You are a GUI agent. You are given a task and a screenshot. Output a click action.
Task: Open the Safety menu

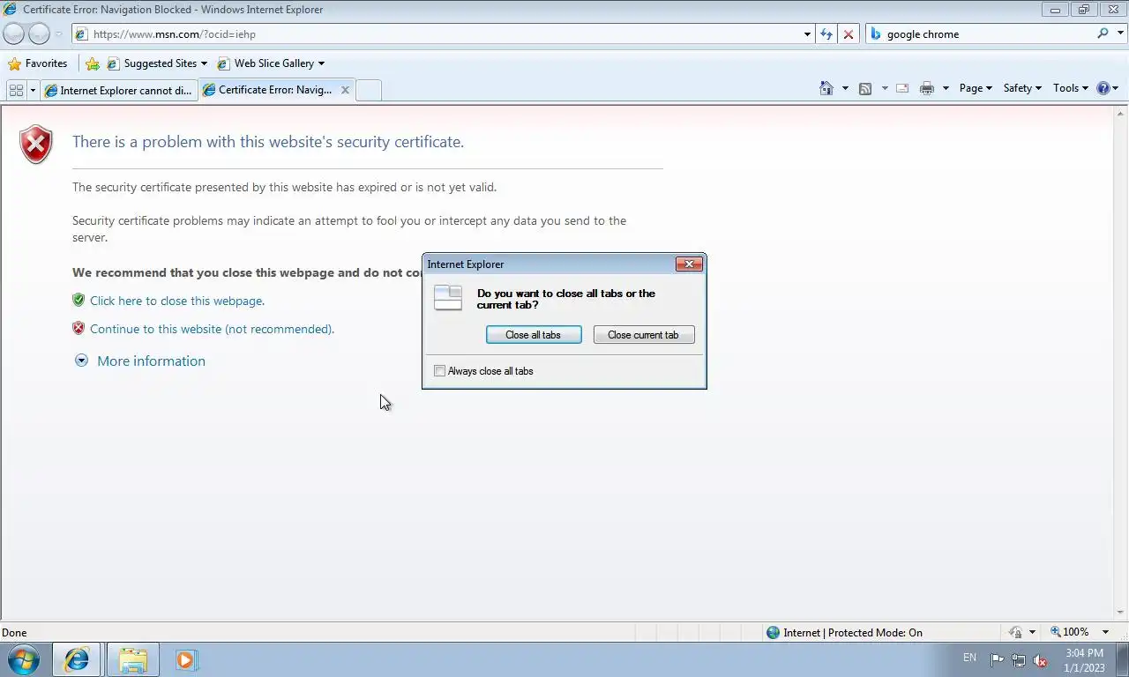pos(1022,88)
